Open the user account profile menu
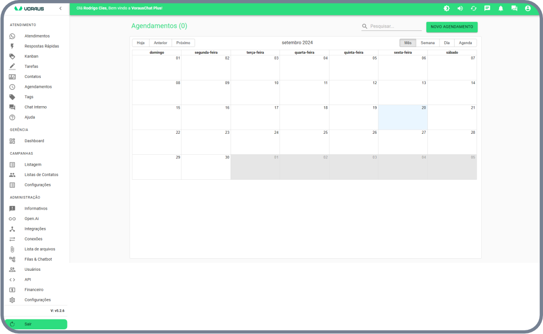Image resolution: width=543 pixels, height=334 pixels. 528,8
